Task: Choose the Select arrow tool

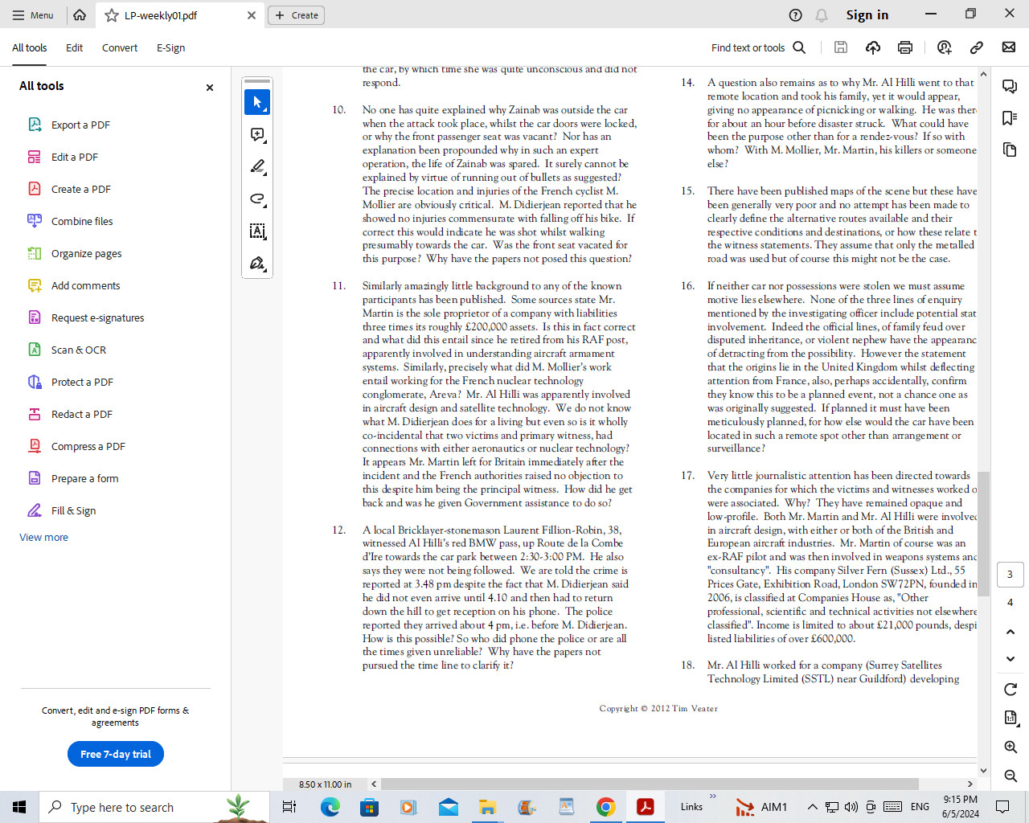Action: pyautogui.click(x=257, y=102)
